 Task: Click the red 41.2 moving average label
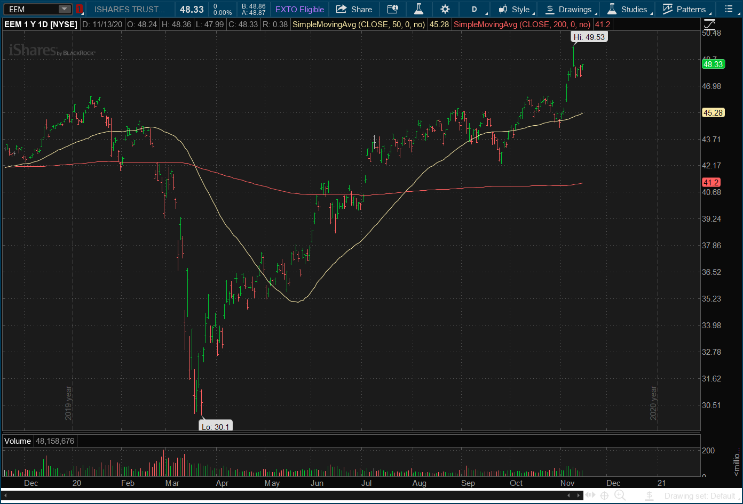(x=711, y=182)
